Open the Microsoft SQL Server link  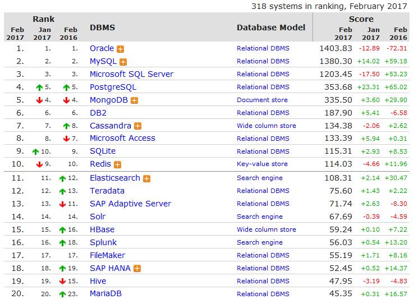[131, 74]
